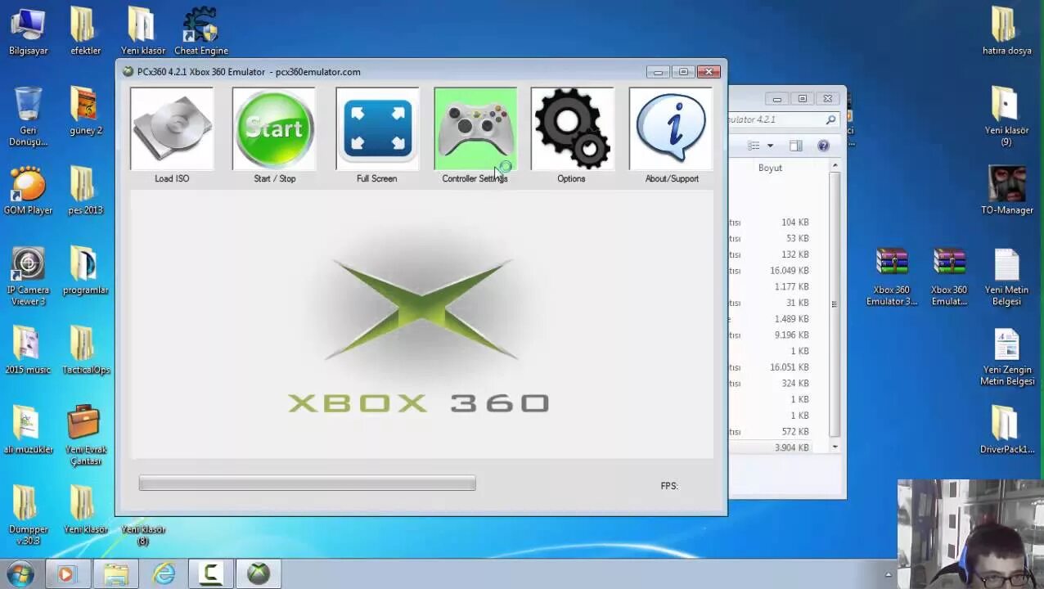Open the Dumpper v.30.3 folder
Viewport: 1044px width, 589px height.
(29, 515)
